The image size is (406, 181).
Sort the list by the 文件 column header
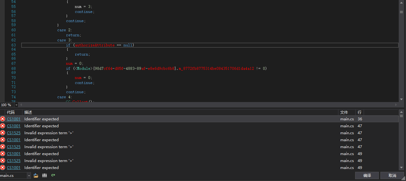pos(344,112)
